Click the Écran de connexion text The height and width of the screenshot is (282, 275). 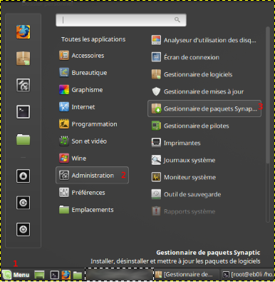tap(192, 57)
